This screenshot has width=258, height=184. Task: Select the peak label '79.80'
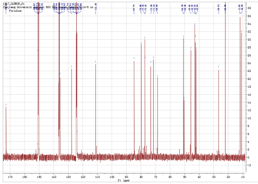coord(141,7)
